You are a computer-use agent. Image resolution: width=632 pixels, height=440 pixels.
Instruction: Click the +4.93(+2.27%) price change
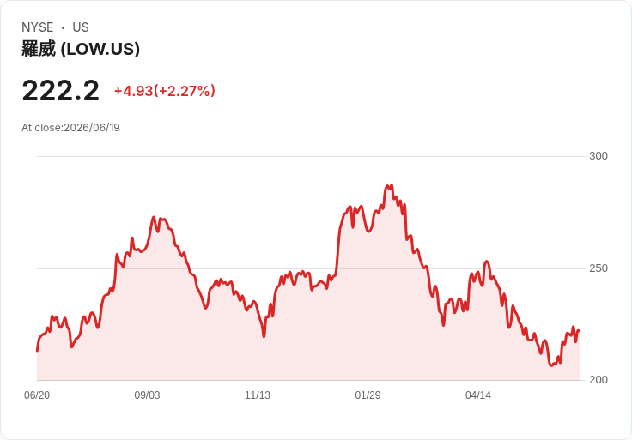point(165,91)
